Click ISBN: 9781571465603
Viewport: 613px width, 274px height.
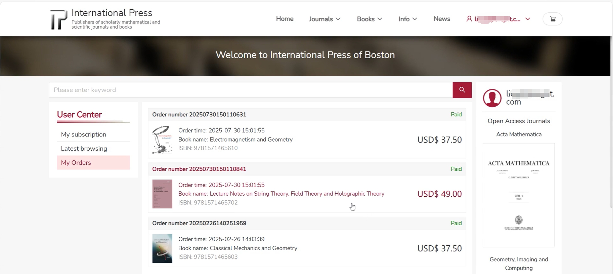[208, 257]
